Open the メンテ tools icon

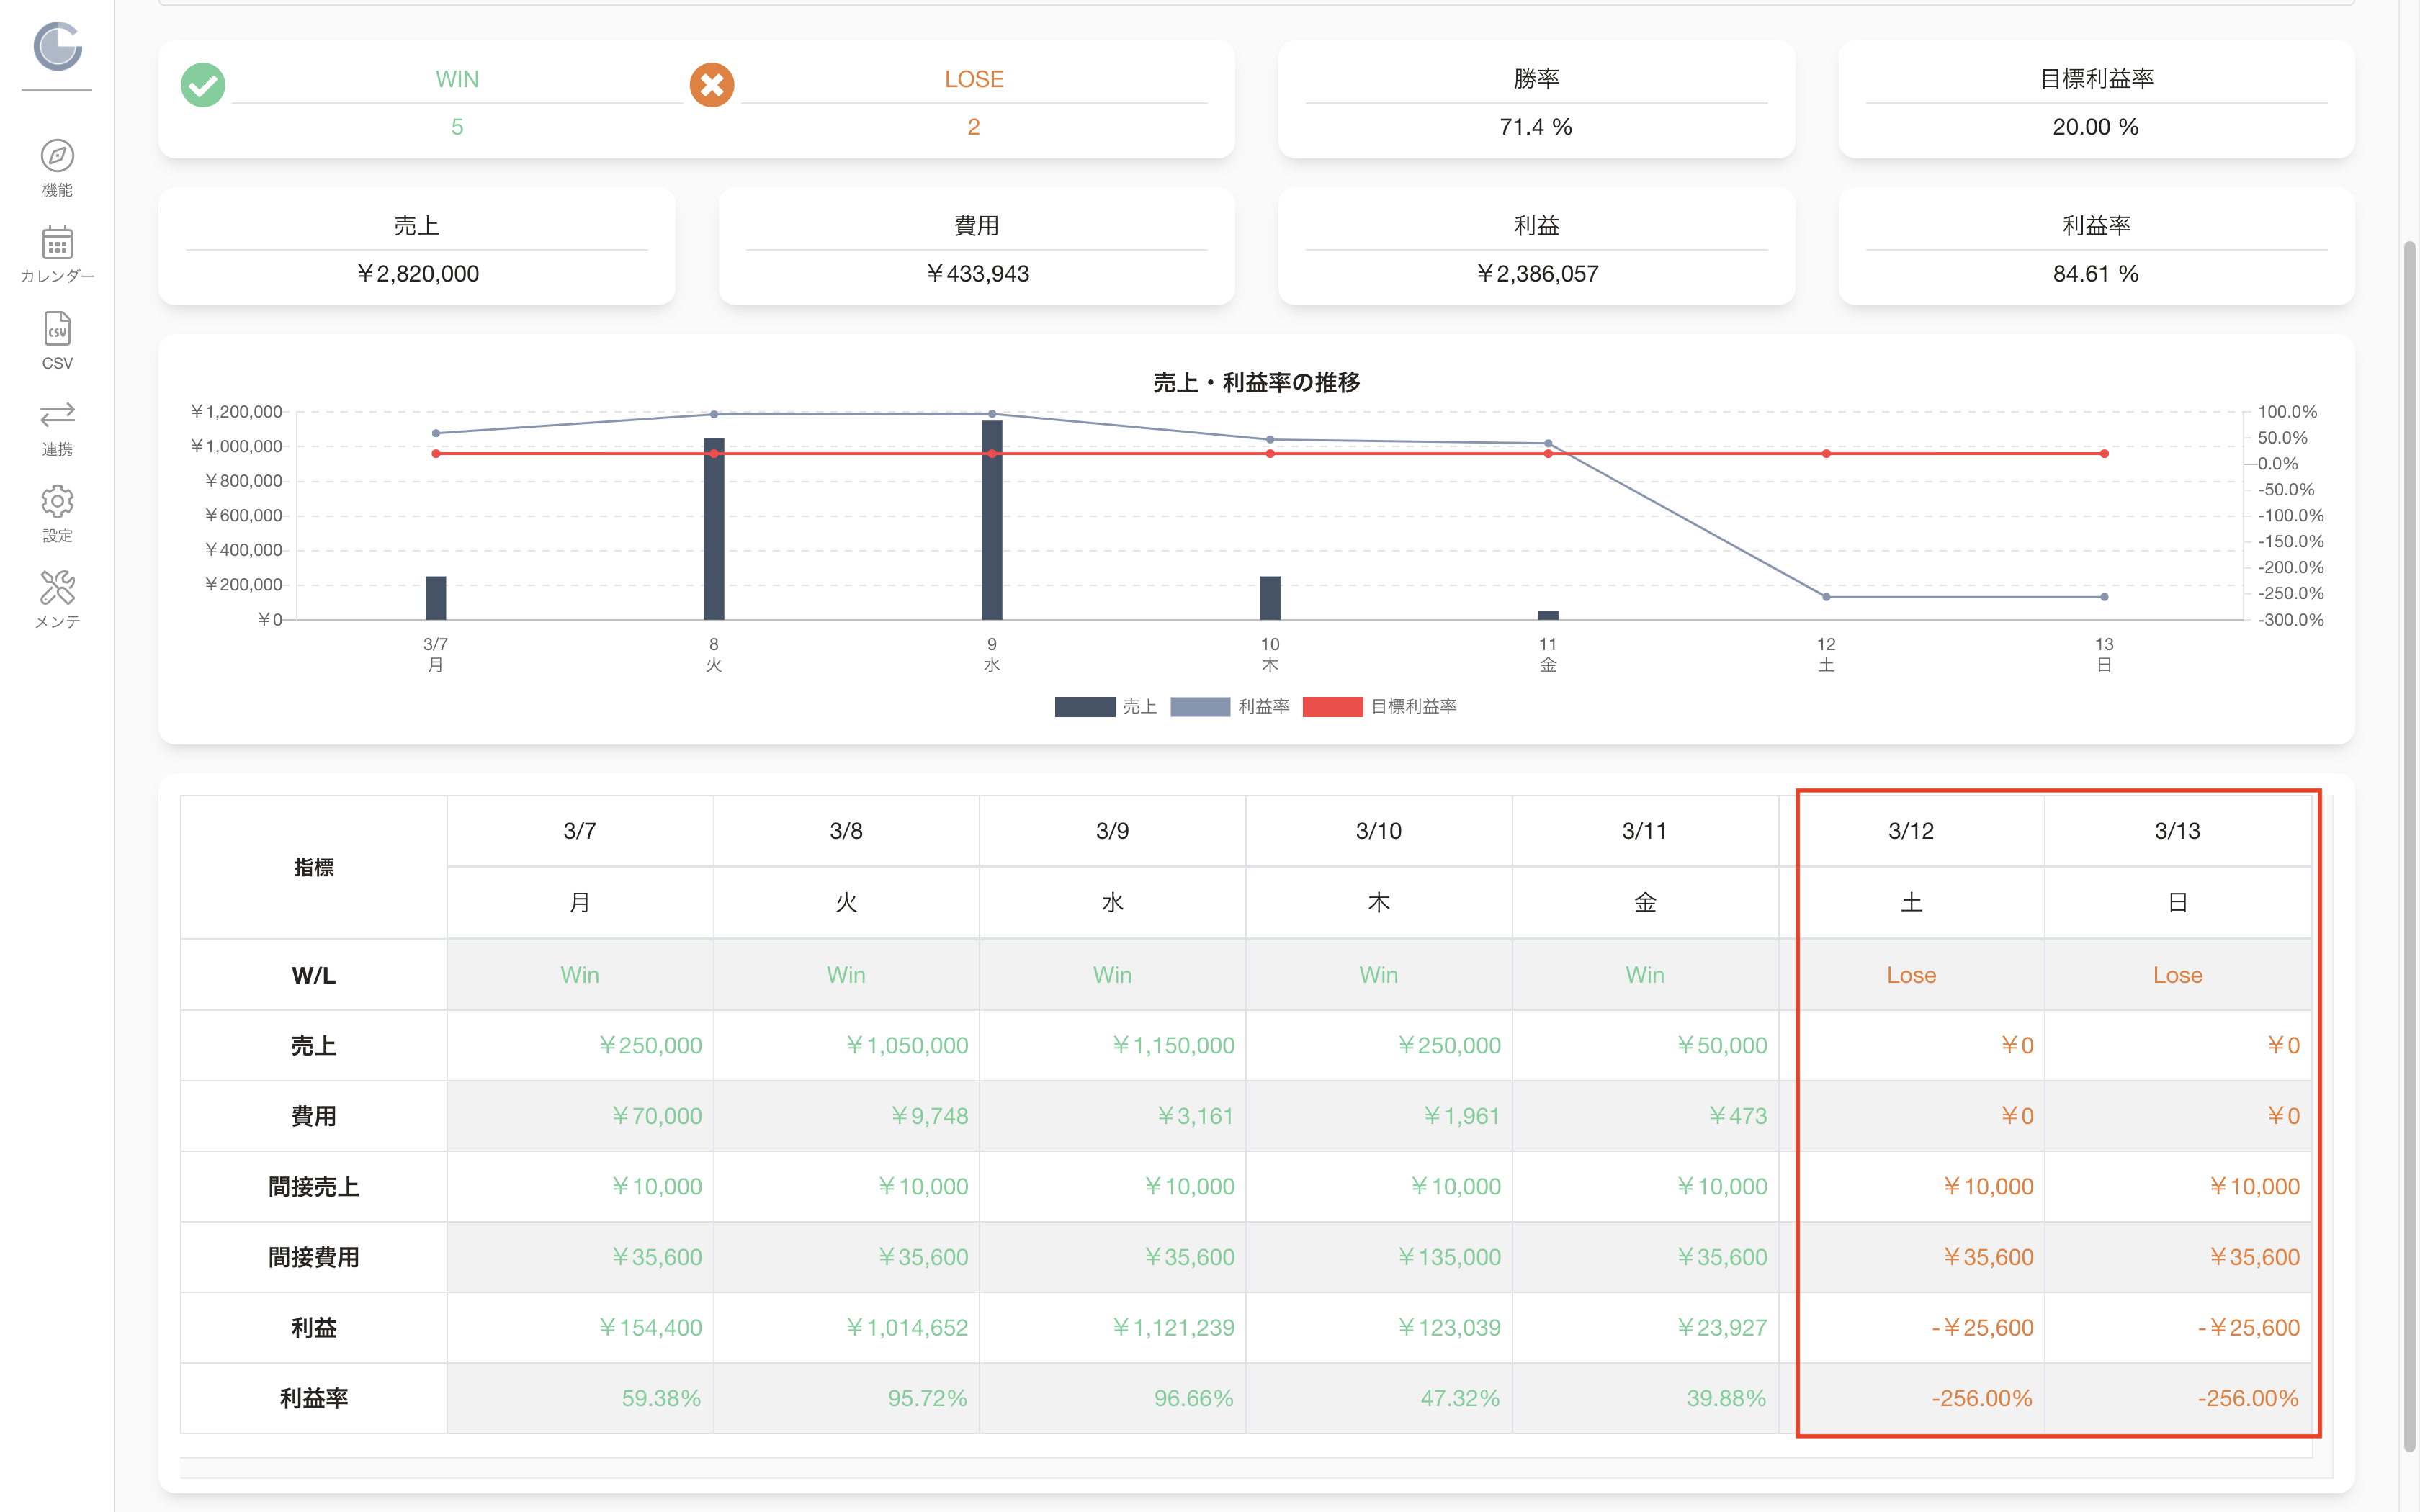57,587
